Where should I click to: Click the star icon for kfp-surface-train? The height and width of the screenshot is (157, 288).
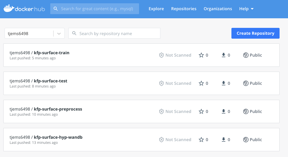tap(201, 55)
